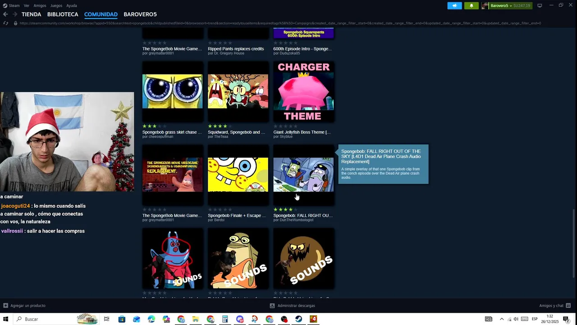Show hidden tray icons chevron
The image size is (577, 325).
tap(502, 319)
